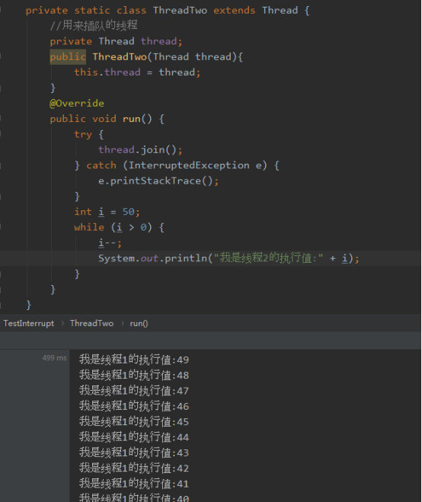
Task: Click console output line ending with 49
Action: [x=134, y=360]
